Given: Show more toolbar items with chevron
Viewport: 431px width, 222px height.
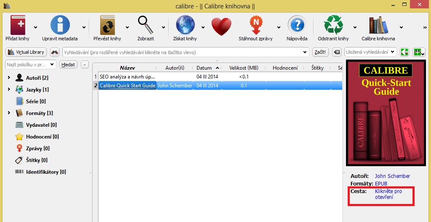Looking at the screenshot, I should click(426, 27).
